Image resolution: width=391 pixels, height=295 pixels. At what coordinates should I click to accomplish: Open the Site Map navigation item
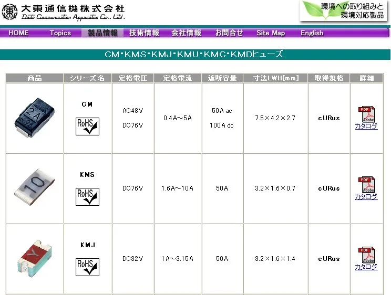(x=271, y=33)
